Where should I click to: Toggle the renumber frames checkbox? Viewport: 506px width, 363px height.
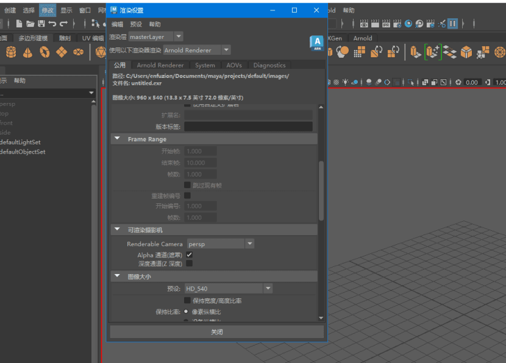click(x=187, y=196)
